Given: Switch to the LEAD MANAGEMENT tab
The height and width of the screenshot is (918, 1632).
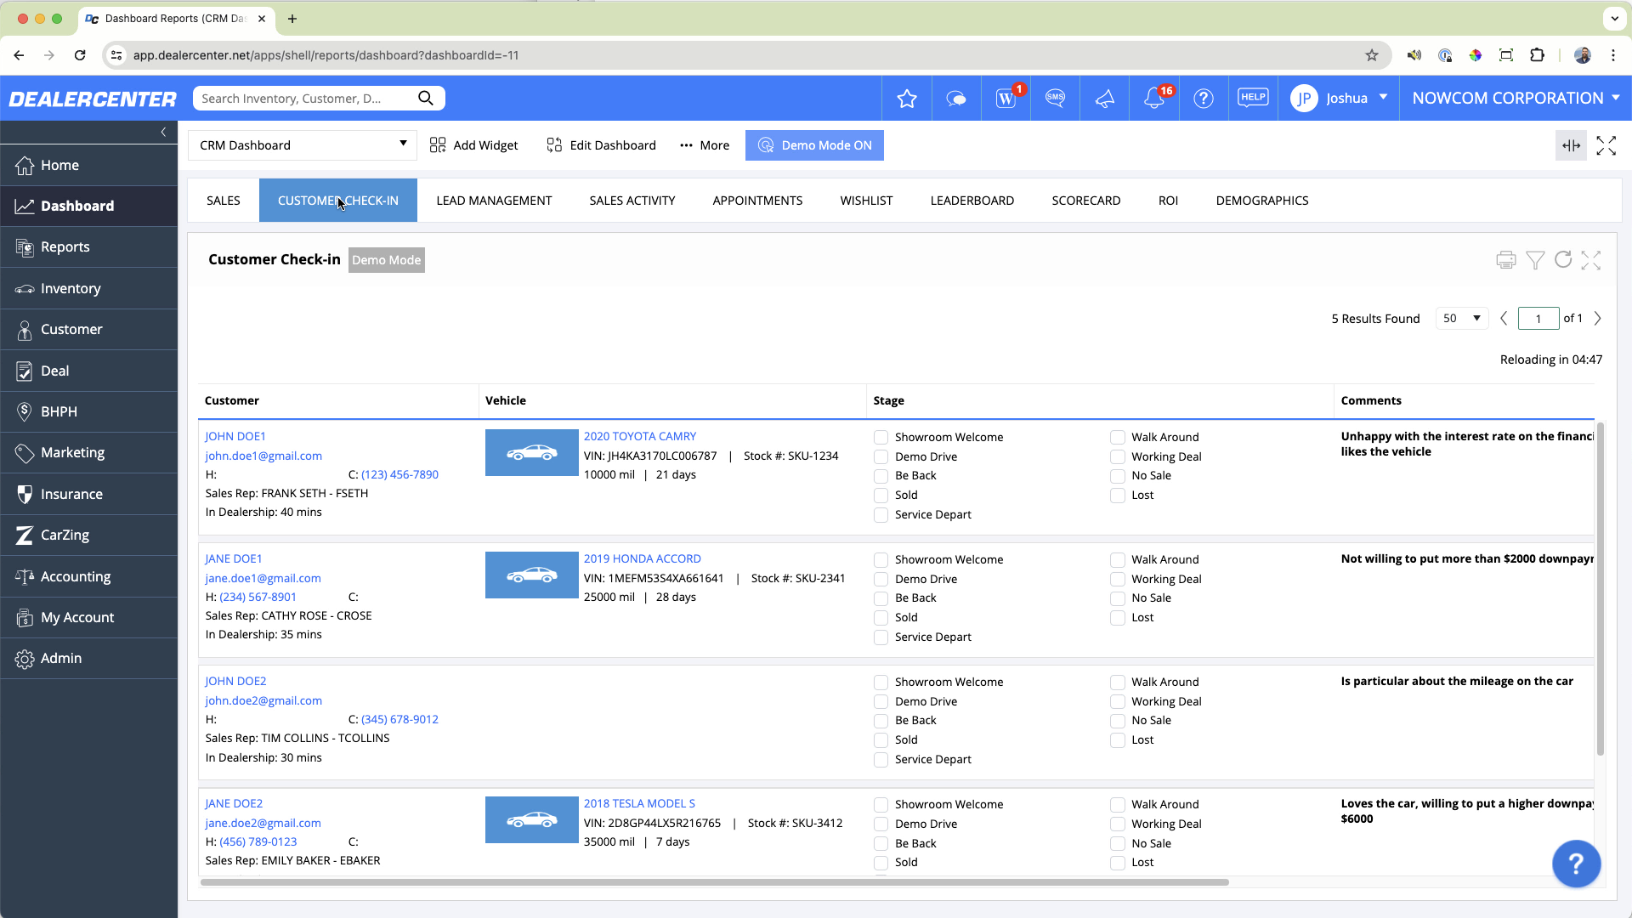Looking at the screenshot, I should tap(494, 201).
